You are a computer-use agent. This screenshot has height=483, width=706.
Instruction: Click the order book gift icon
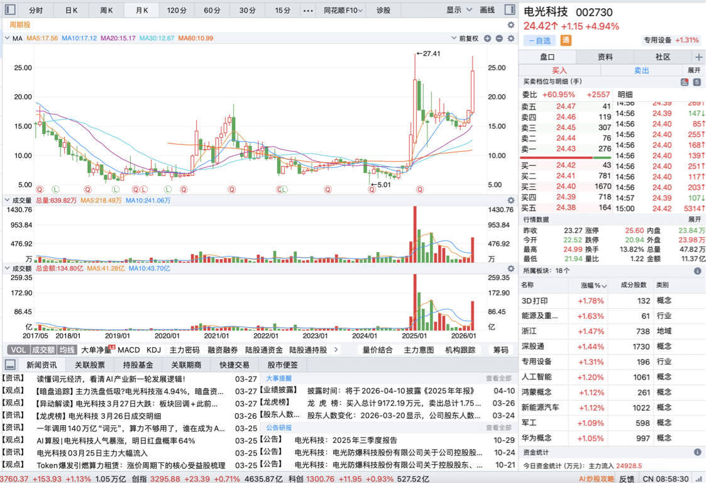tap(685, 82)
